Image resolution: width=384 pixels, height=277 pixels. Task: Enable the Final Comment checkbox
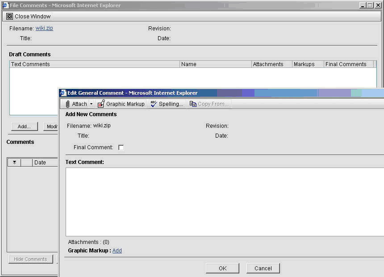(x=121, y=147)
